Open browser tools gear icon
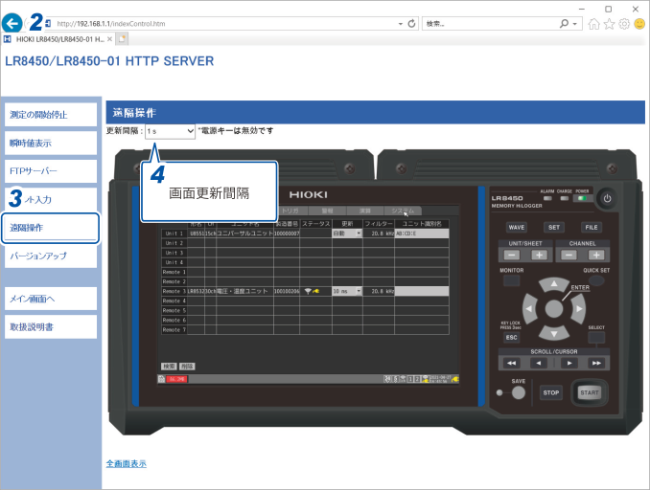 tap(624, 24)
